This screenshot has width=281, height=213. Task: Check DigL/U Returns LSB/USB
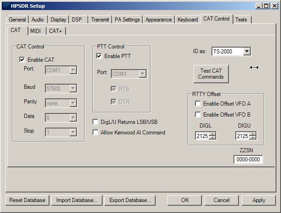(95, 122)
